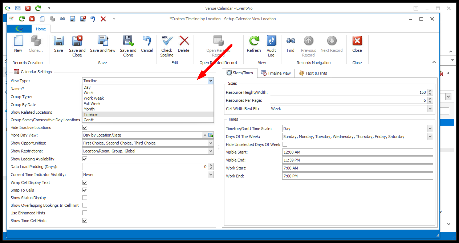This screenshot has width=459, height=243.
Task: Click the calendar grid icon in the quick access toolbar
Action: [x=12, y=19]
